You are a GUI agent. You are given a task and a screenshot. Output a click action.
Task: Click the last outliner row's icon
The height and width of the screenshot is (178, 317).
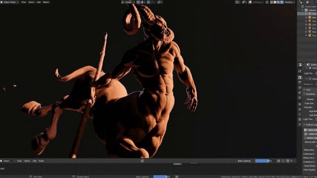[310, 35]
